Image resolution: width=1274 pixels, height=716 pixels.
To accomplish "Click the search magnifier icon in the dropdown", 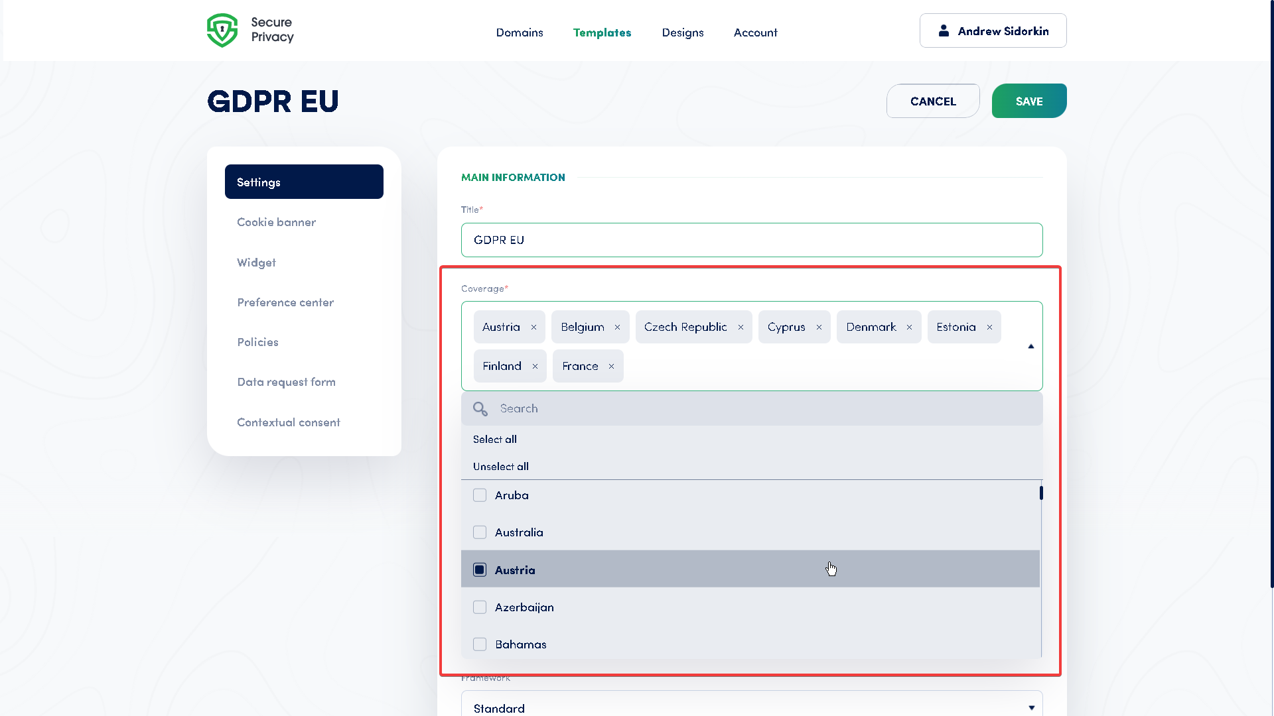I will pos(480,408).
